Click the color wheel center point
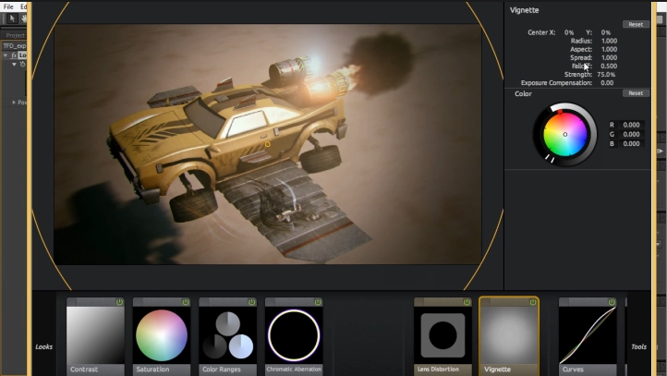The height and width of the screenshot is (376, 667). 564,134
